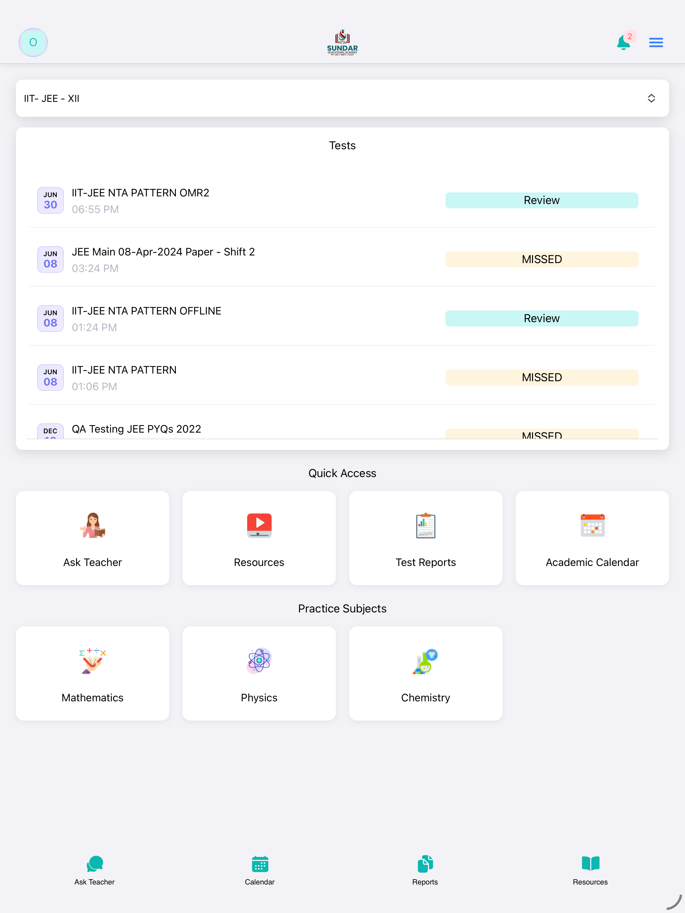Viewport: 685px width, 913px height.
Task: Click the 01:24 PM test time
Action: point(95,327)
